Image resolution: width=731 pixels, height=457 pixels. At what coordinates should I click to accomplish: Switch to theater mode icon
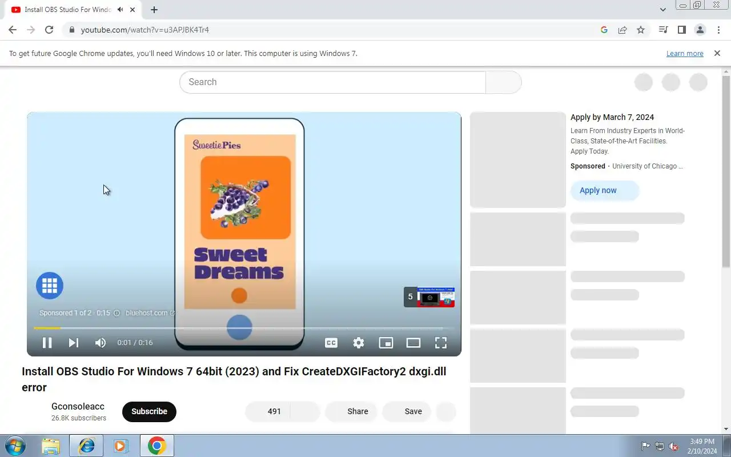click(x=413, y=343)
